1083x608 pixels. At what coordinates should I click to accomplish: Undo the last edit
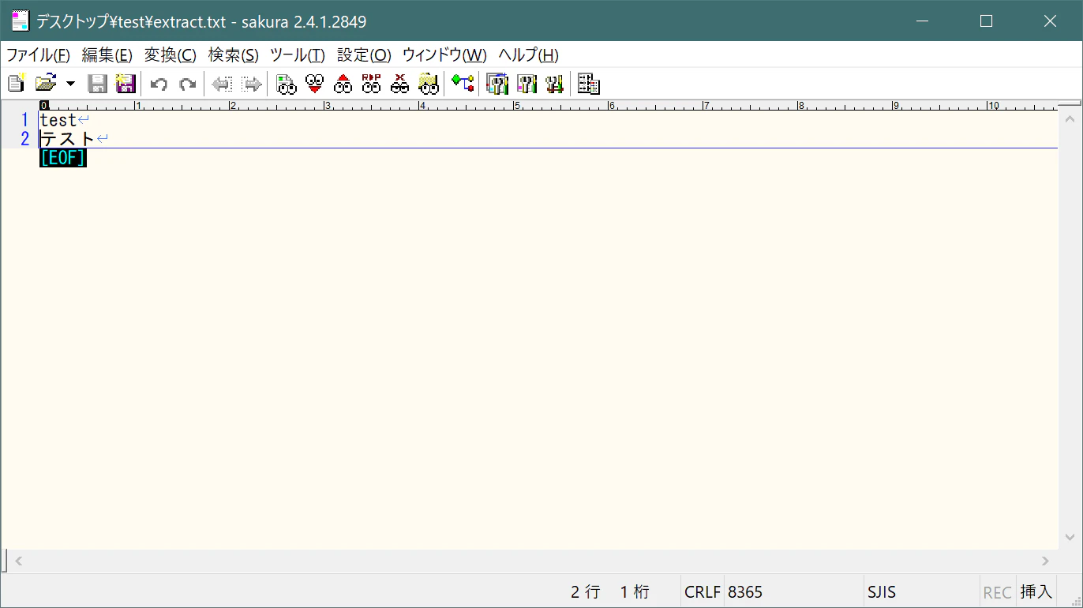[x=159, y=84]
